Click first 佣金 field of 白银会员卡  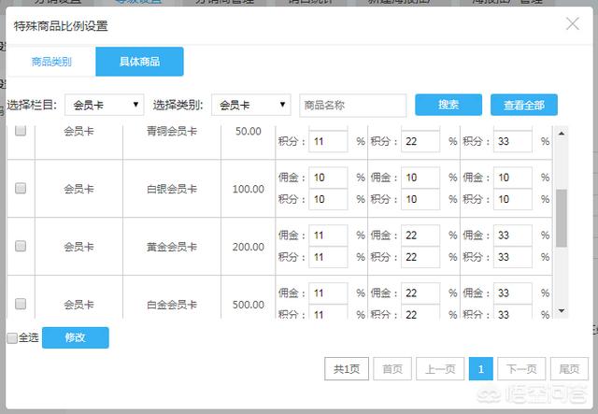click(327, 178)
